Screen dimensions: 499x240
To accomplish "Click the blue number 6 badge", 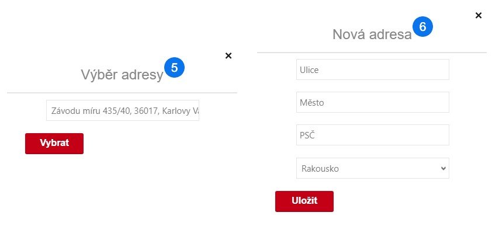I will (x=422, y=26).
